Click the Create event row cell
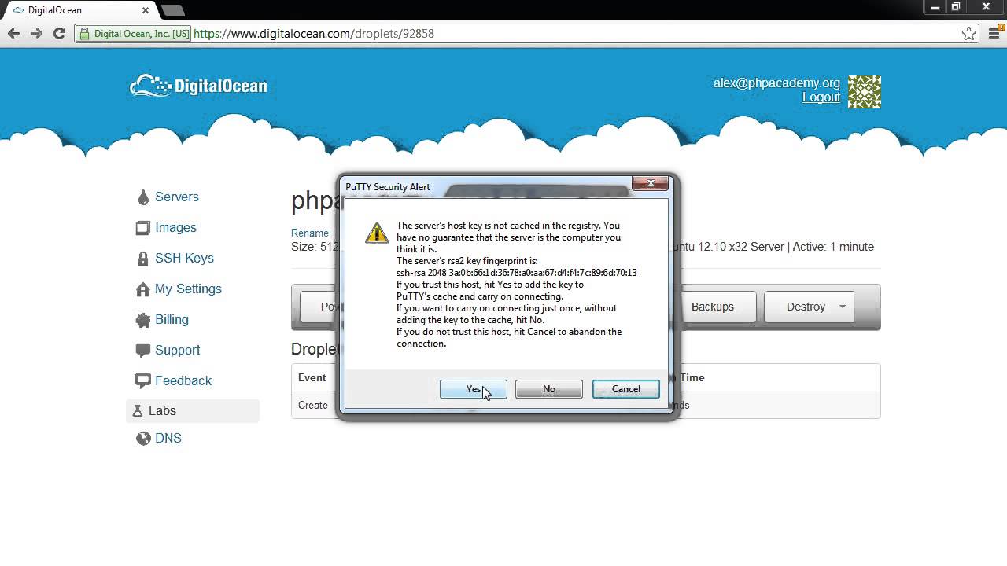 313,405
